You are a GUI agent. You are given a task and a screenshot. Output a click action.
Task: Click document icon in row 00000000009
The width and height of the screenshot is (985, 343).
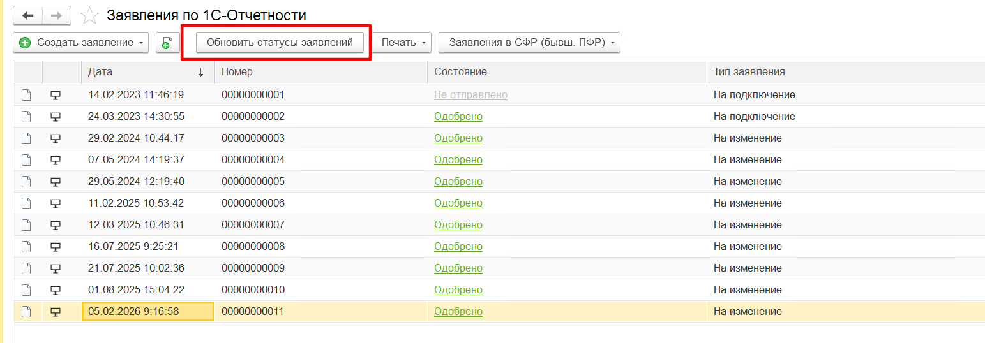click(26, 268)
